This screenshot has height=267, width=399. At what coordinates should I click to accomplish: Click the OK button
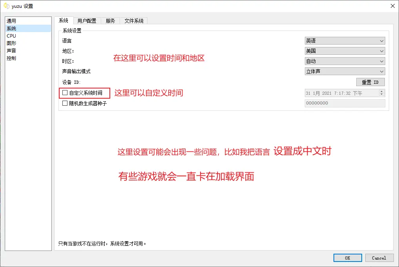point(347,258)
